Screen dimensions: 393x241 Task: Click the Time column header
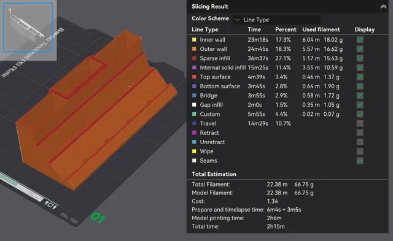254,29
